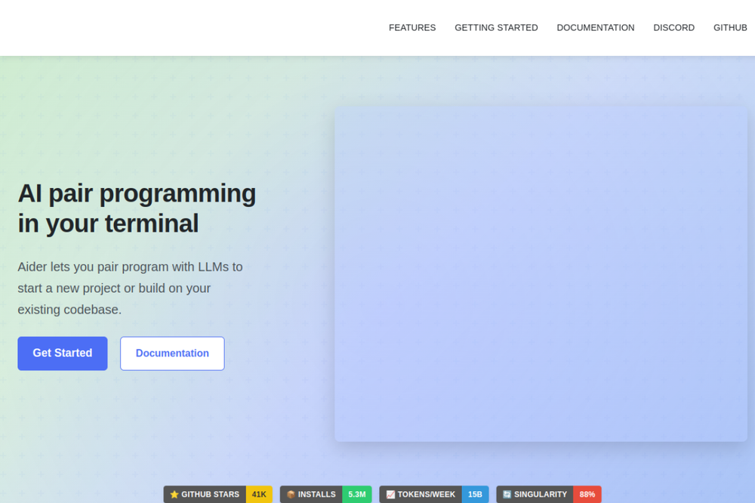
Task: Click the 'AI pair programming in your terminal' heading
Action: coord(137,208)
